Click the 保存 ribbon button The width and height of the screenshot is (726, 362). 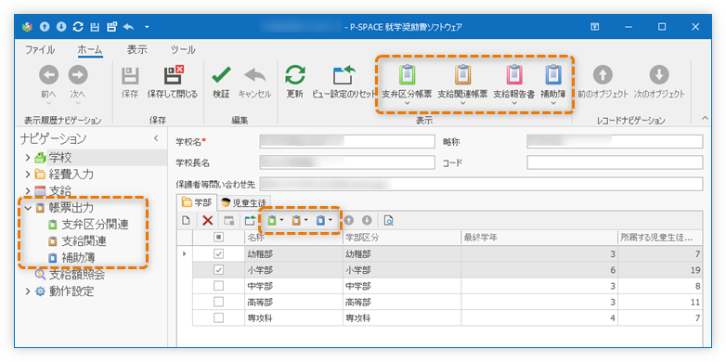pyautogui.click(x=130, y=82)
